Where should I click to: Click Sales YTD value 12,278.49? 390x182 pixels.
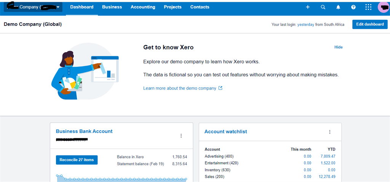pyautogui.click(x=327, y=177)
